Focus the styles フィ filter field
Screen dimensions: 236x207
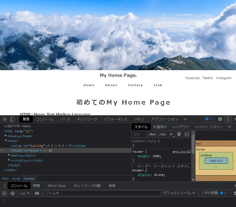pyautogui.click(x=139, y=134)
